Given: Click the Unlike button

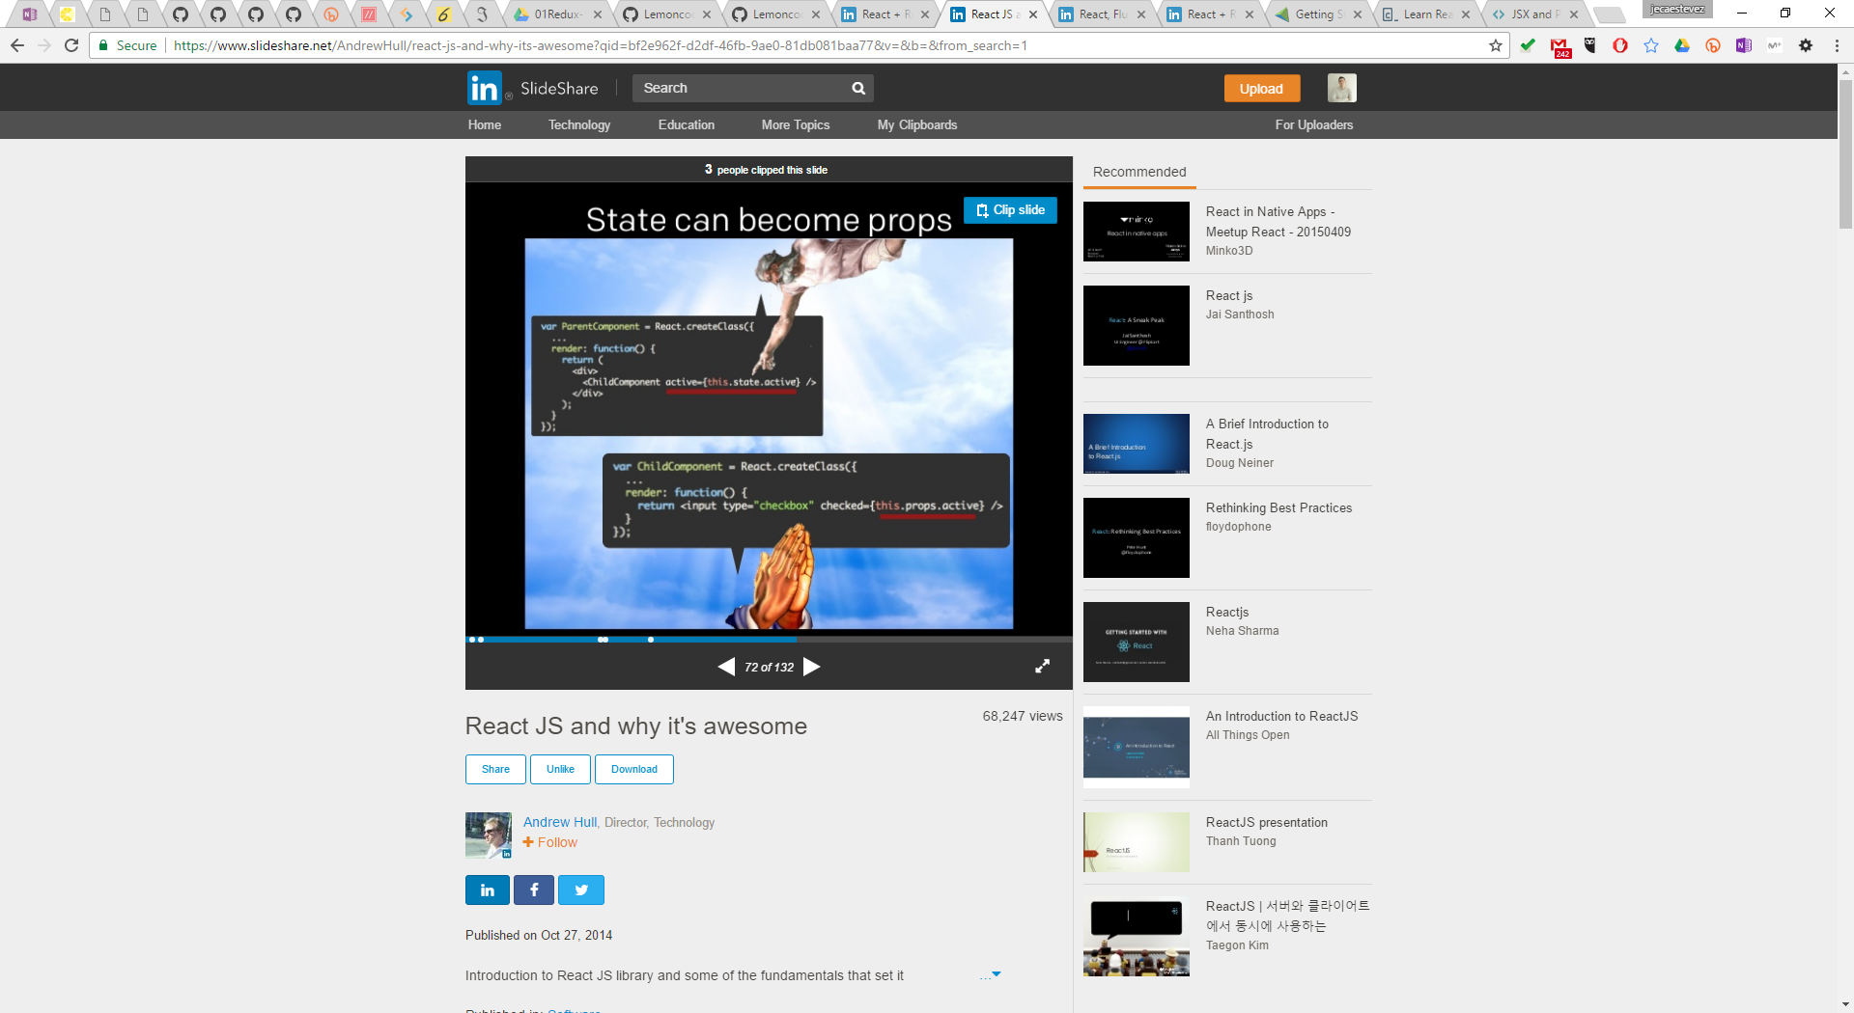Looking at the screenshot, I should pyautogui.click(x=560, y=769).
